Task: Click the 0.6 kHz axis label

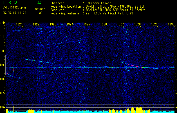Action: (x=3, y=107)
